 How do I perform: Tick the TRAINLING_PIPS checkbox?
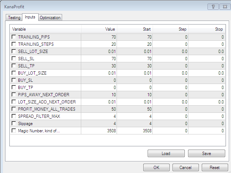coord(14,37)
